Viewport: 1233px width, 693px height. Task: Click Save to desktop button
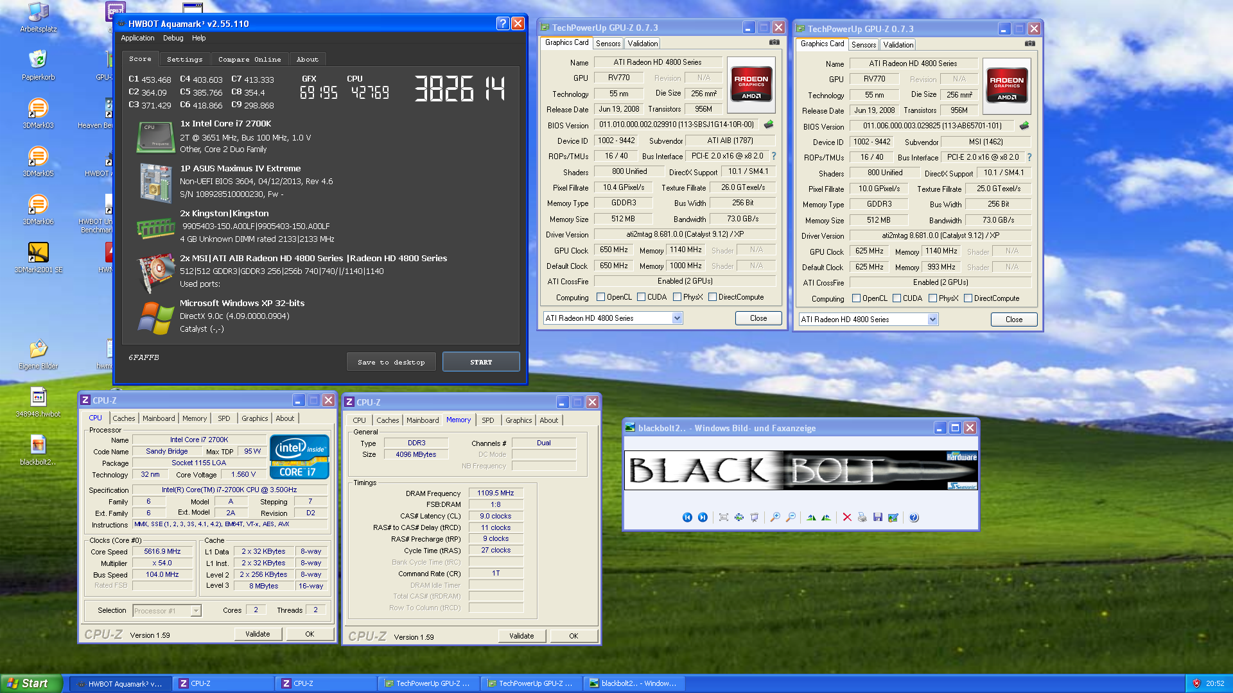click(x=391, y=362)
